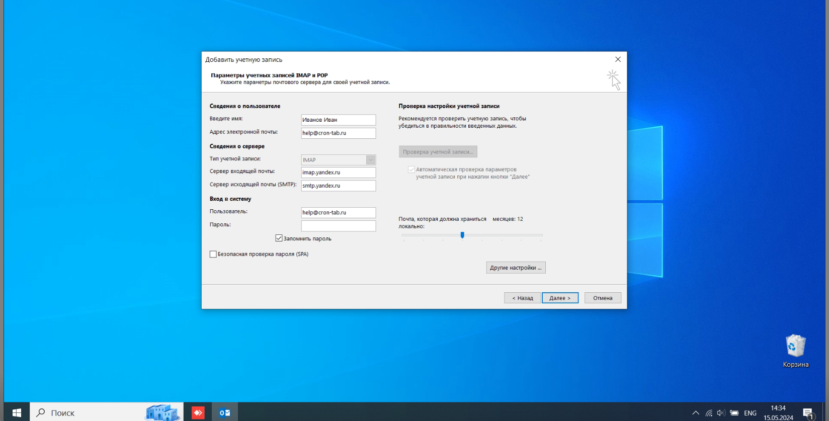Show hidden tray icons chevron

(x=696, y=413)
